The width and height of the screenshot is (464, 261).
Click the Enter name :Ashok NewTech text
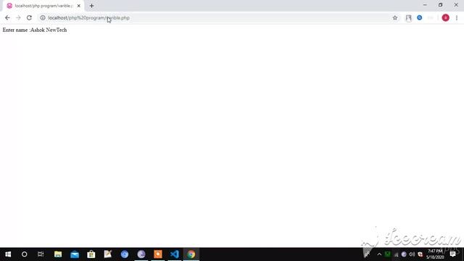35,30
